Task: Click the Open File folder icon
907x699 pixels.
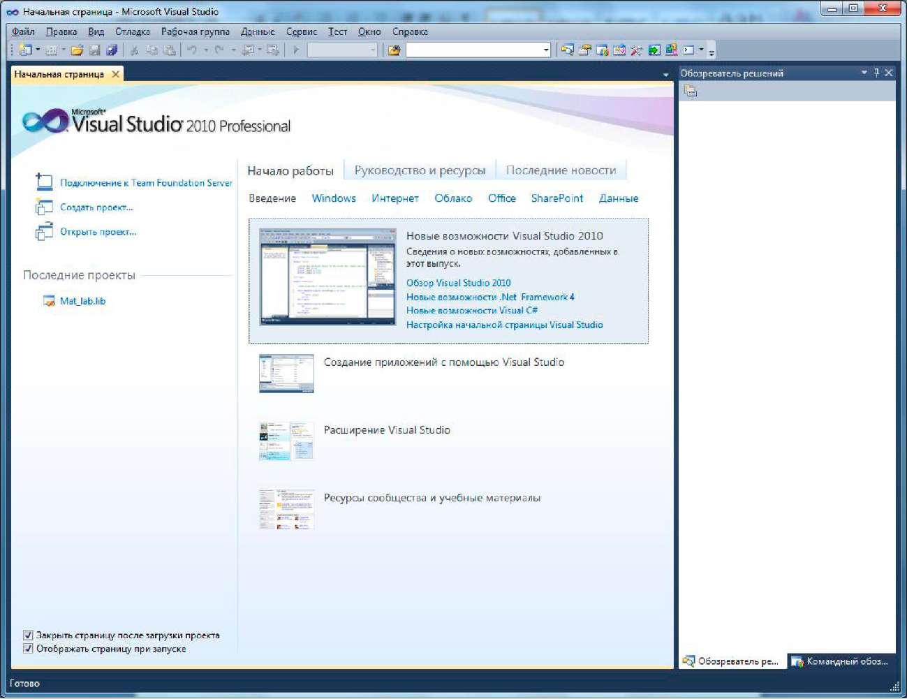Action: 78,50
